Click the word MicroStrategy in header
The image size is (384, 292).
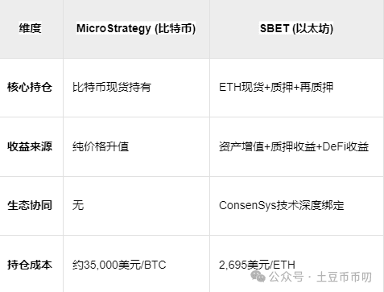coord(114,28)
